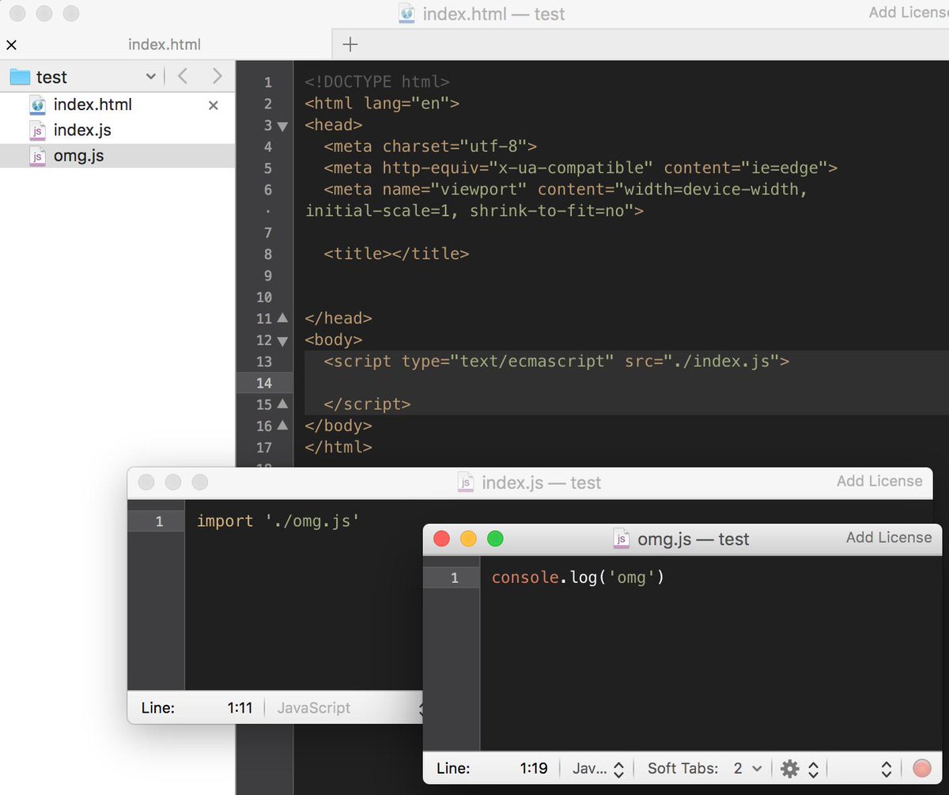This screenshot has height=795, width=949.
Task: Select the index.html tab
Action: pyautogui.click(x=164, y=45)
